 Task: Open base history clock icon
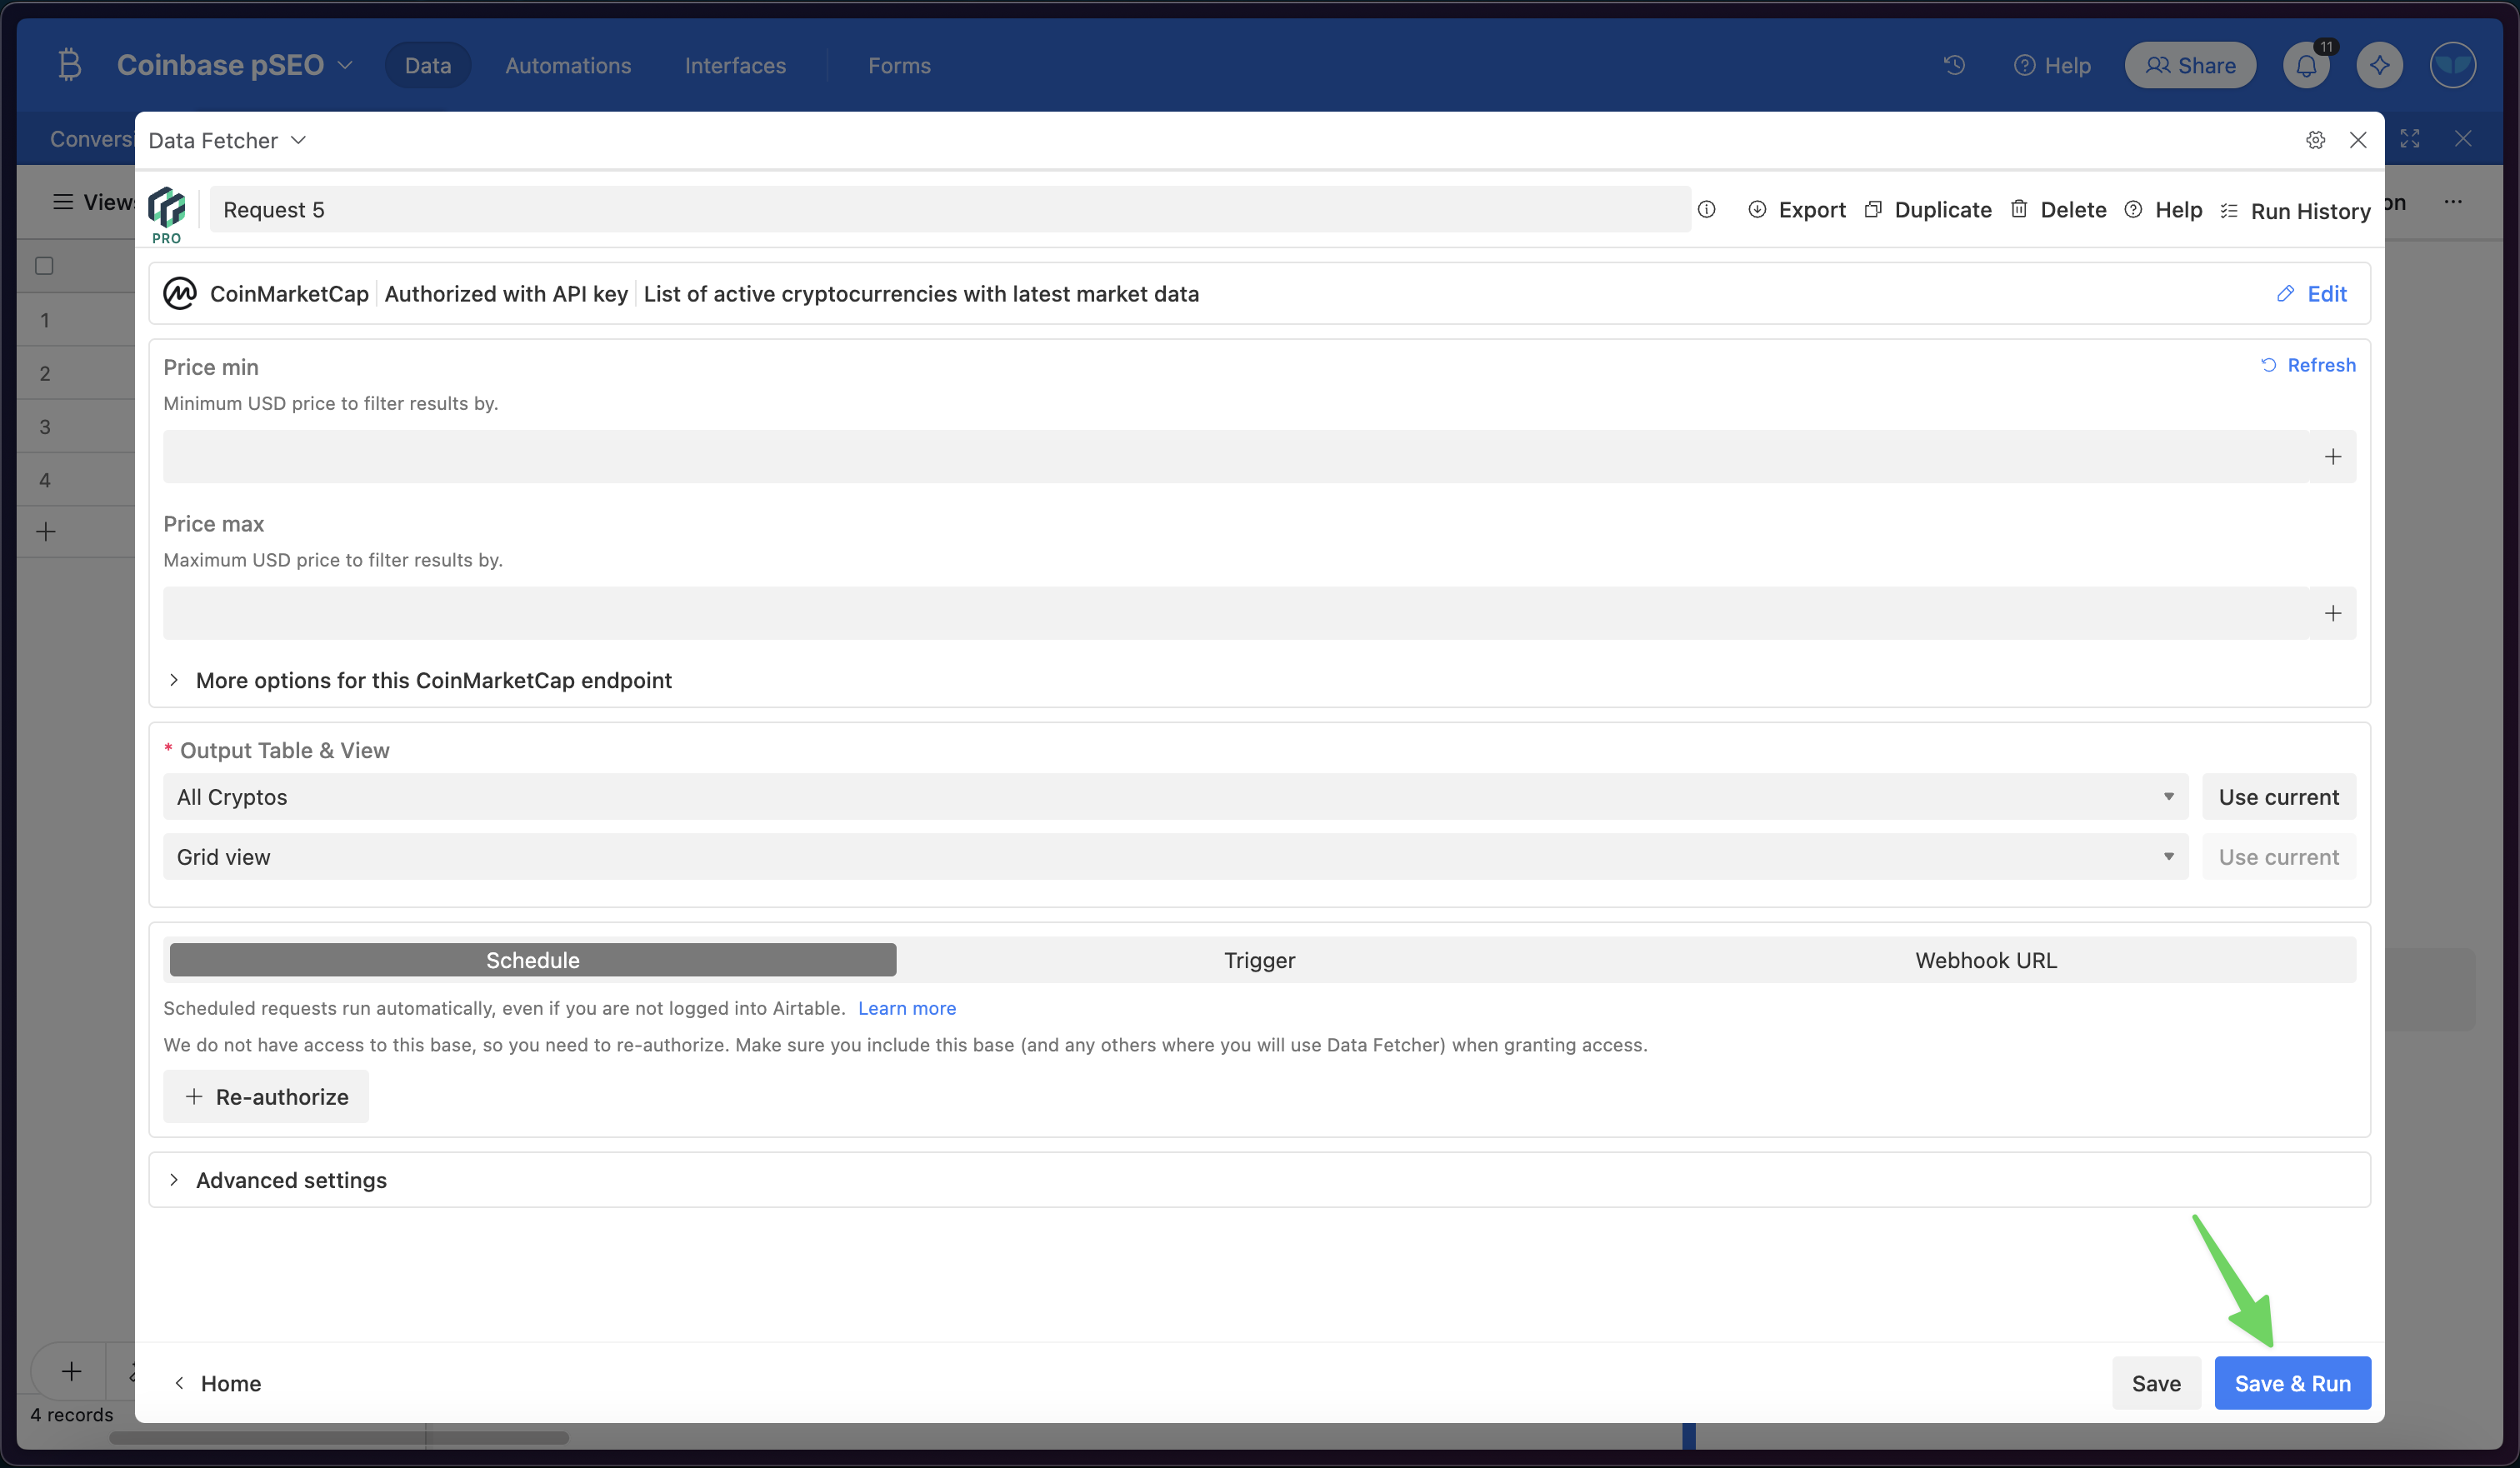point(1954,66)
